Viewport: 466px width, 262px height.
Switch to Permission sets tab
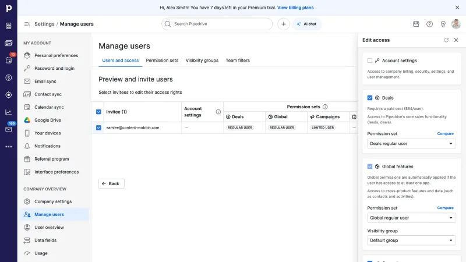tap(162, 61)
